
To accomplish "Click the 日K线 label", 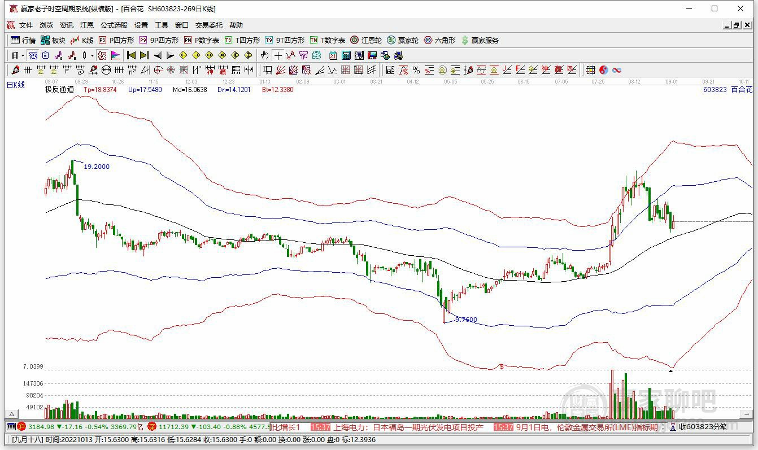I will click(x=16, y=85).
